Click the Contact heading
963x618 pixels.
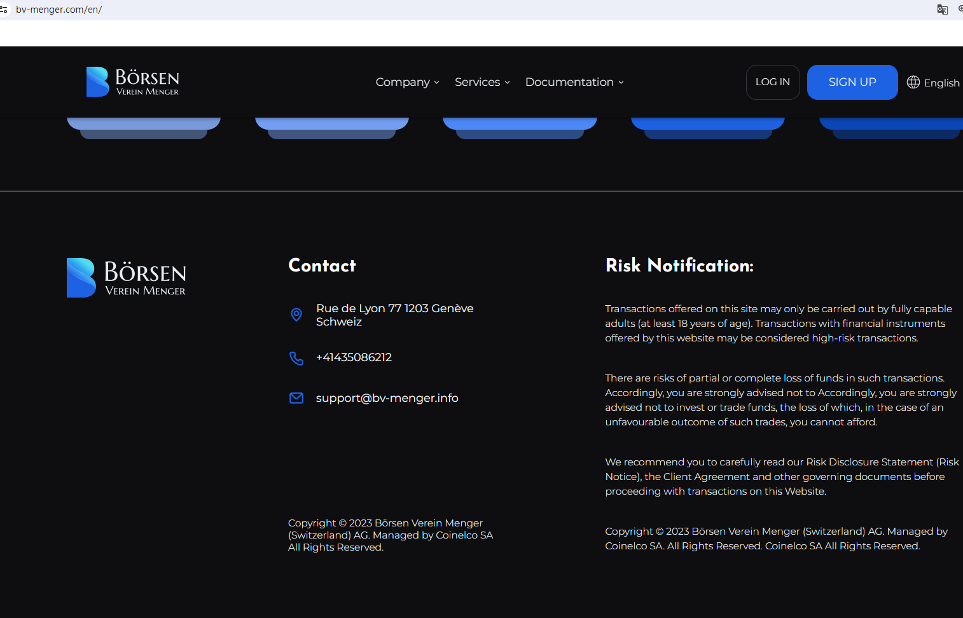(x=322, y=266)
